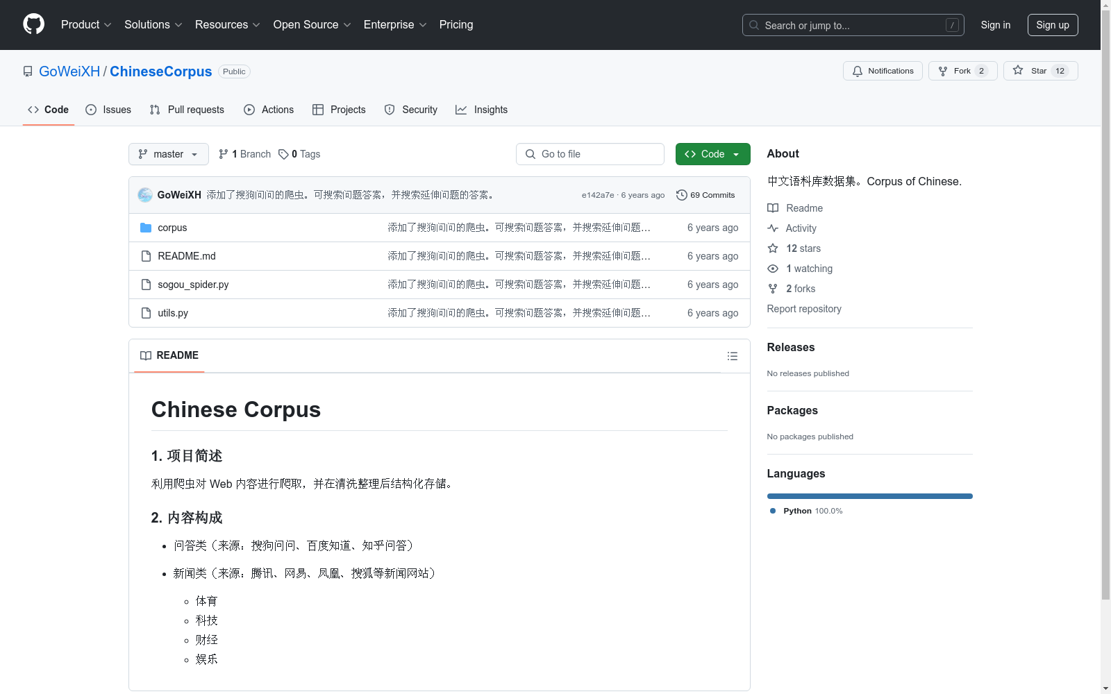The width and height of the screenshot is (1111, 694).
Task: Click the README.md file icon
Action: click(146, 256)
